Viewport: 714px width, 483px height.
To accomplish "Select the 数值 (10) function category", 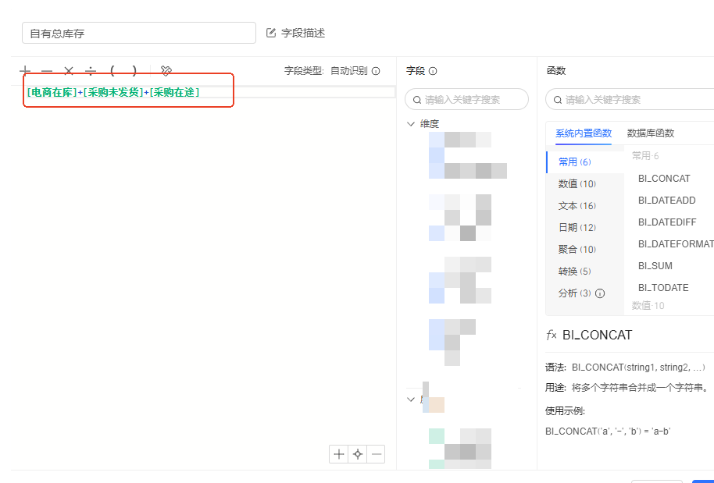I will 577,184.
